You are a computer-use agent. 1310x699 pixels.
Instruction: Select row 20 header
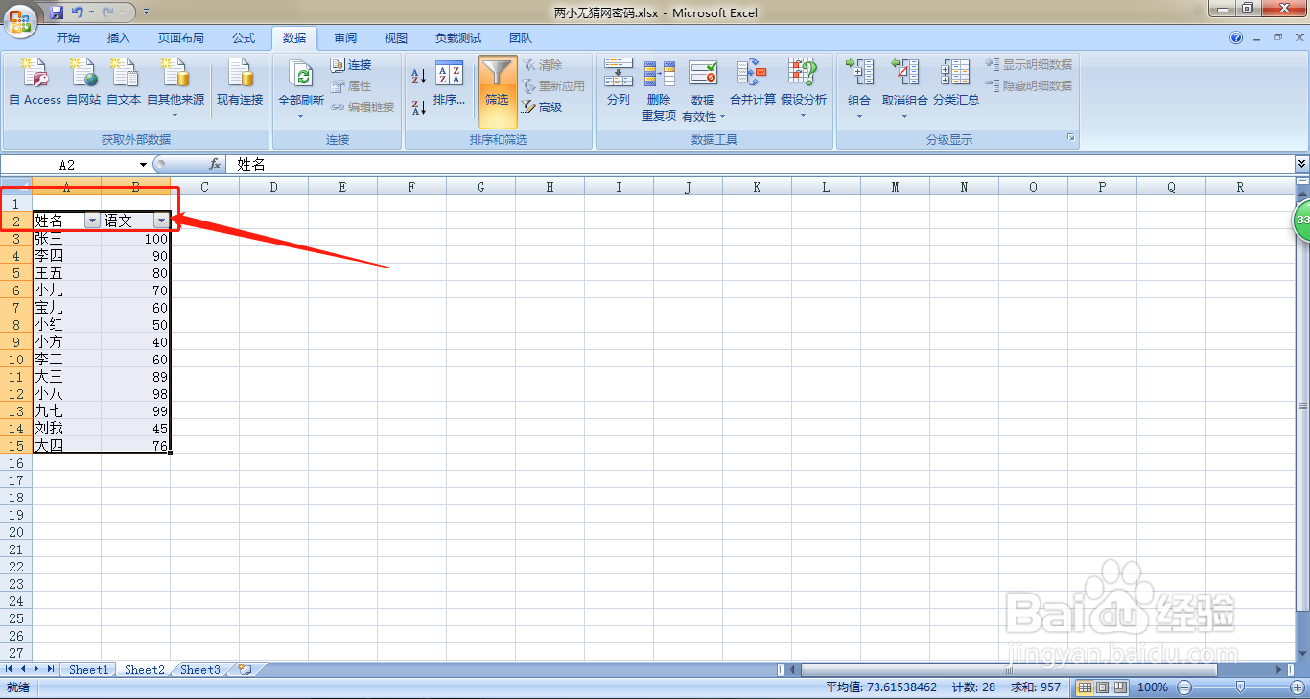point(15,532)
